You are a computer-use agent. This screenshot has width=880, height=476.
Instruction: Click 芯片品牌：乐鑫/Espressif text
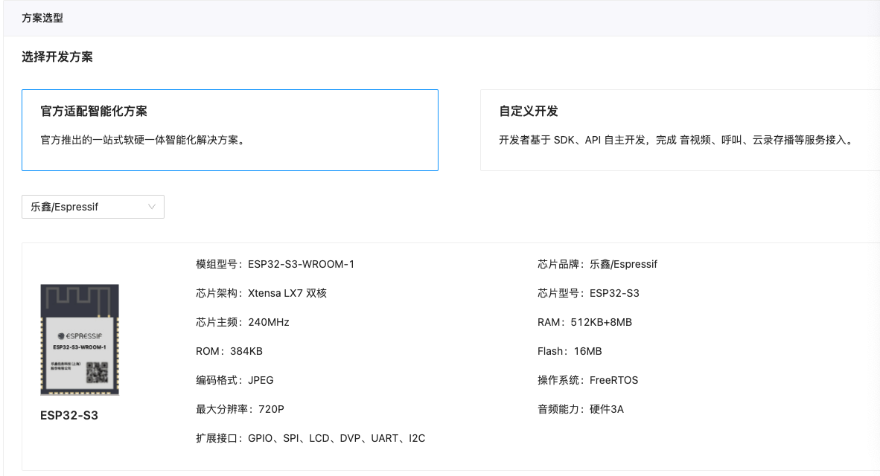[597, 264]
